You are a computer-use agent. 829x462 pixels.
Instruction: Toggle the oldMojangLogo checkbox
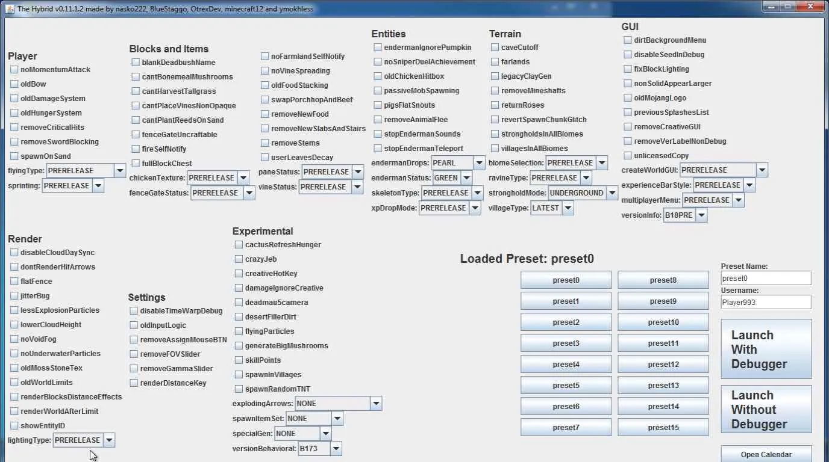628,98
